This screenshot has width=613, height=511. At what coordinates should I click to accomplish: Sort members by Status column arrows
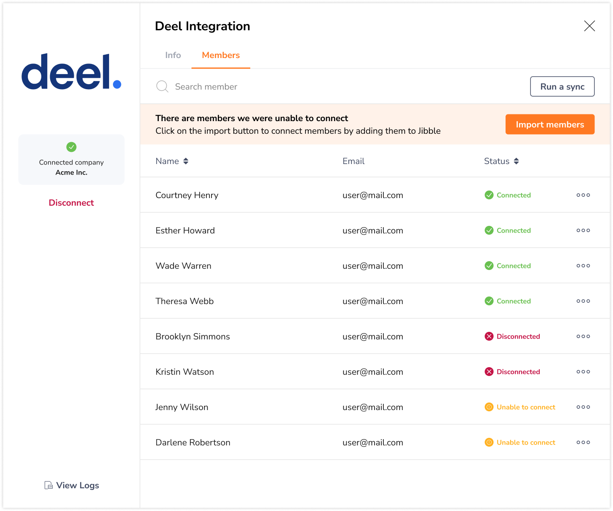click(516, 161)
